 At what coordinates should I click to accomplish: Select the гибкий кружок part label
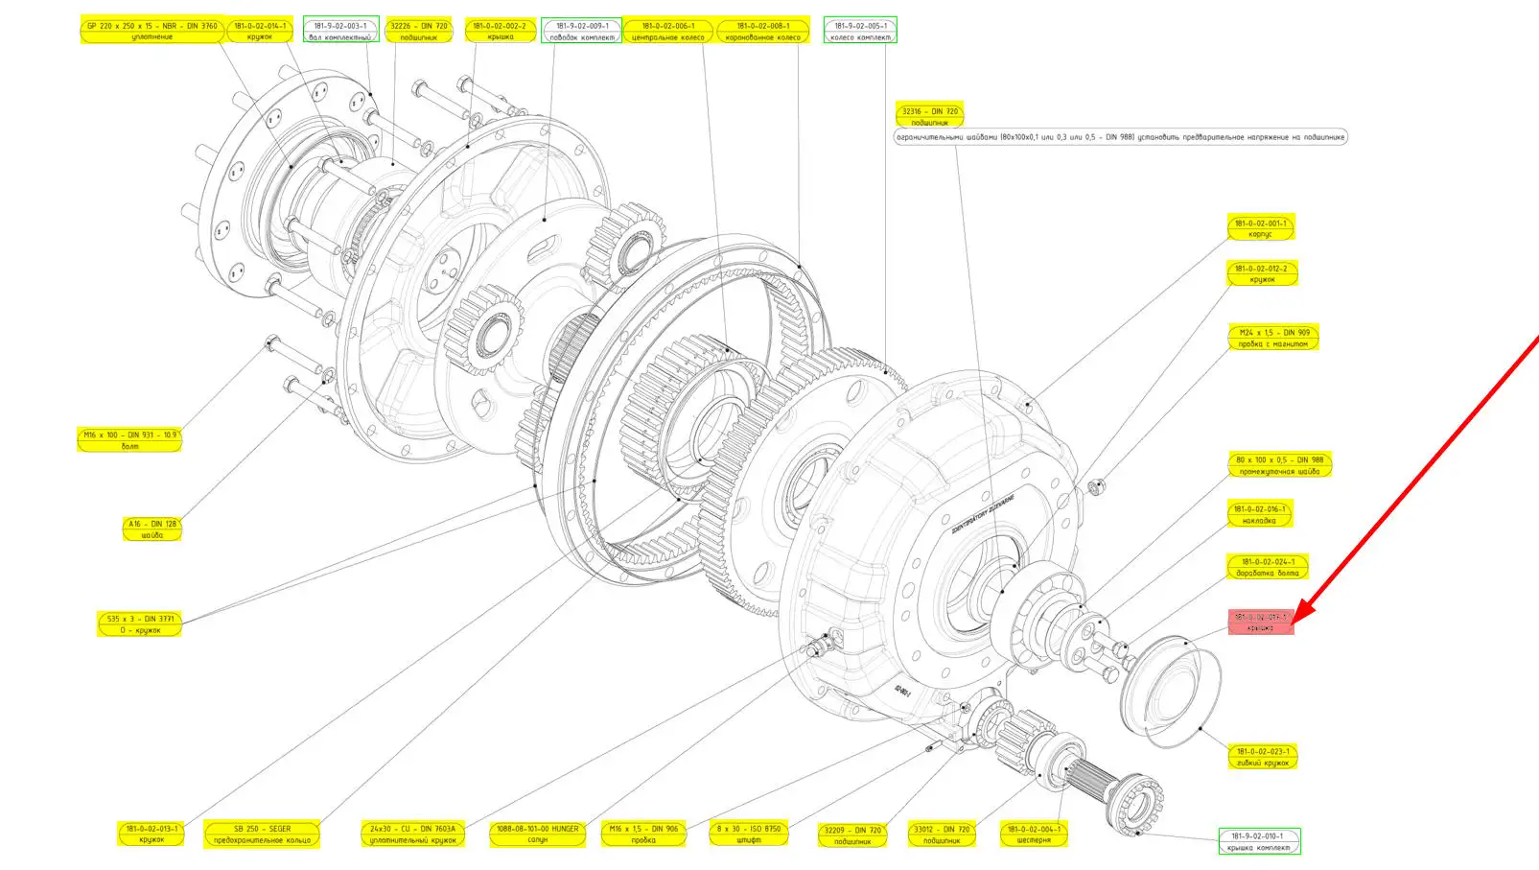click(1262, 757)
